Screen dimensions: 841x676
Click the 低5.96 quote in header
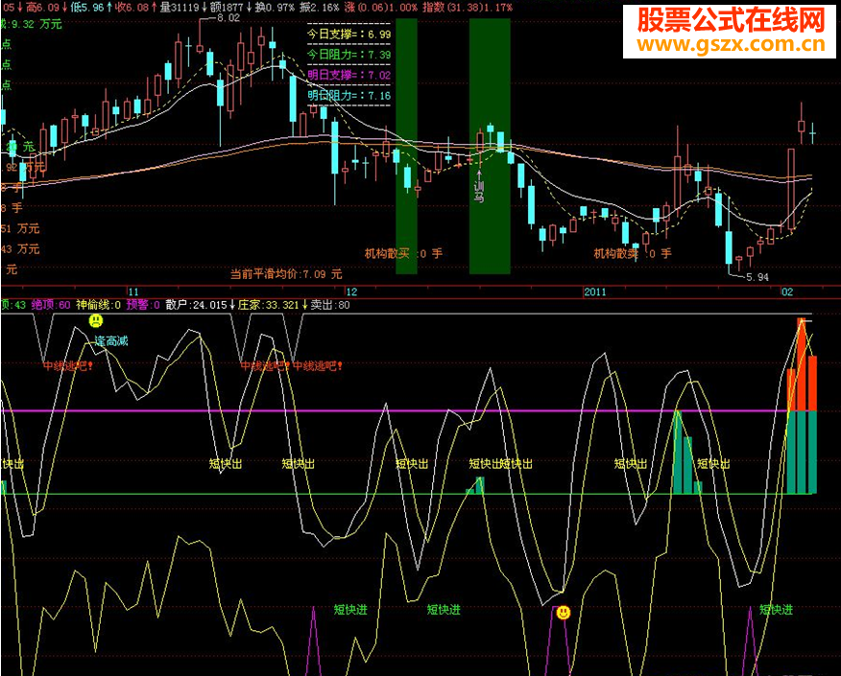point(87,7)
